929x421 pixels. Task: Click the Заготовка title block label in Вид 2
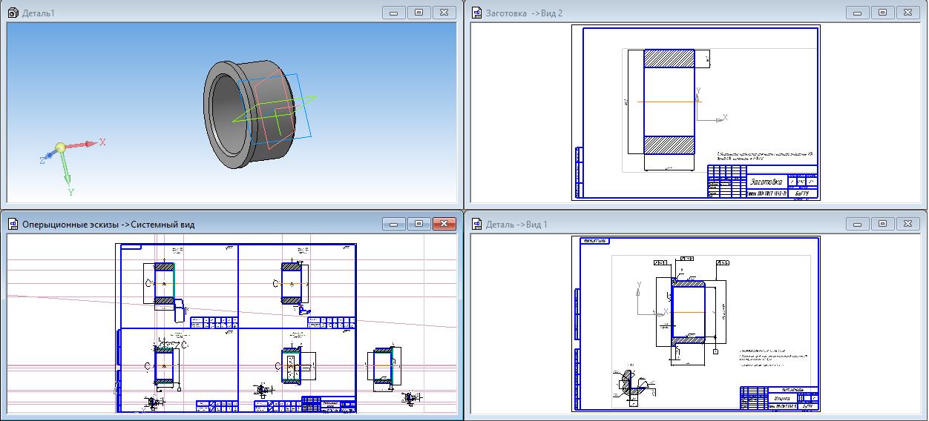[766, 182]
